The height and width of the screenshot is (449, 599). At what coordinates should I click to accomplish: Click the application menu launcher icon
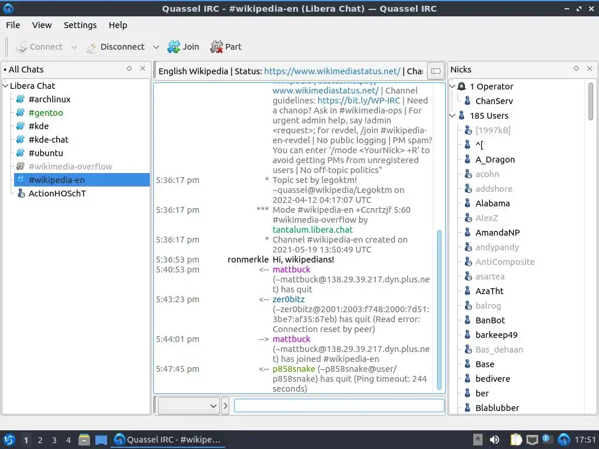pyautogui.click(x=9, y=440)
